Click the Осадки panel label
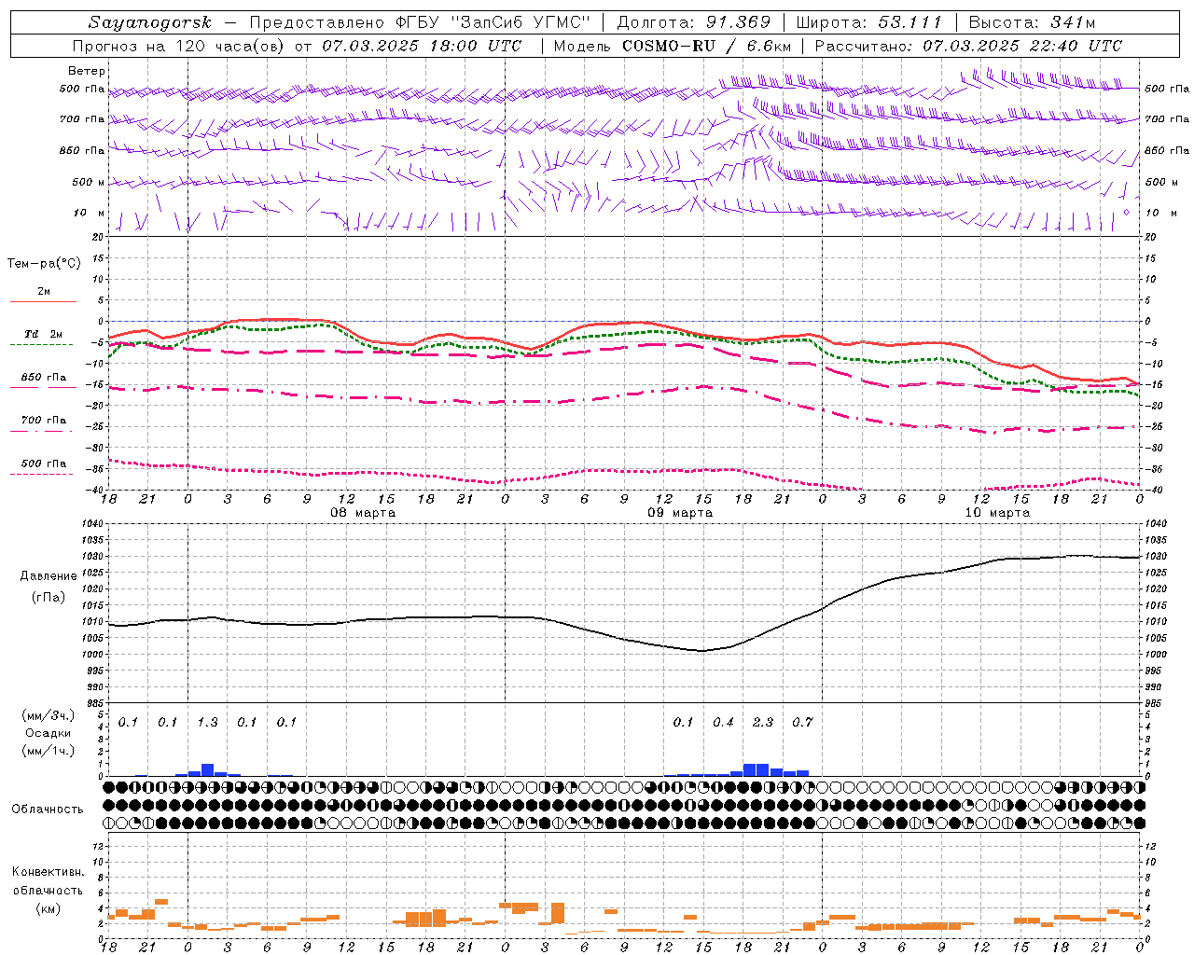The image size is (1194, 955). 49,733
